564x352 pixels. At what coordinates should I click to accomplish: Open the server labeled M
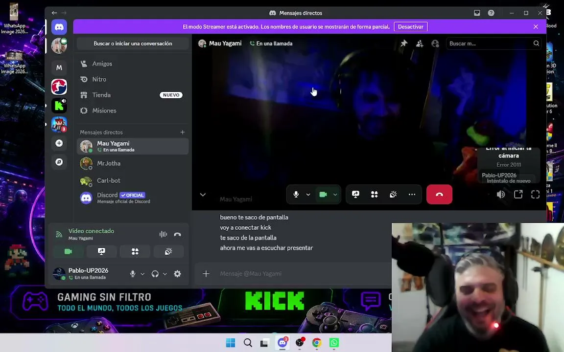click(59, 67)
